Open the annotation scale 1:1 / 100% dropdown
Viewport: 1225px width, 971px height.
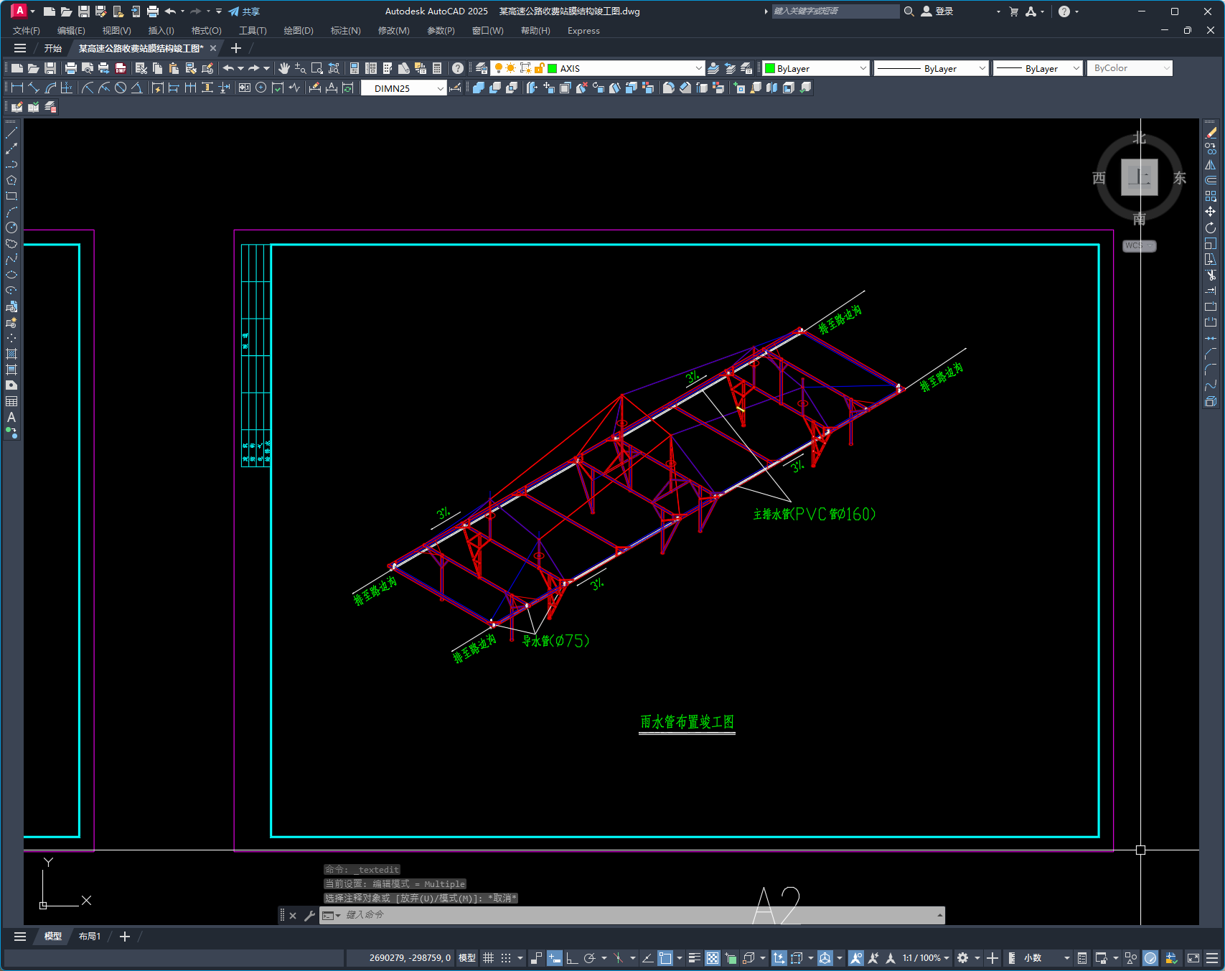(926, 958)
